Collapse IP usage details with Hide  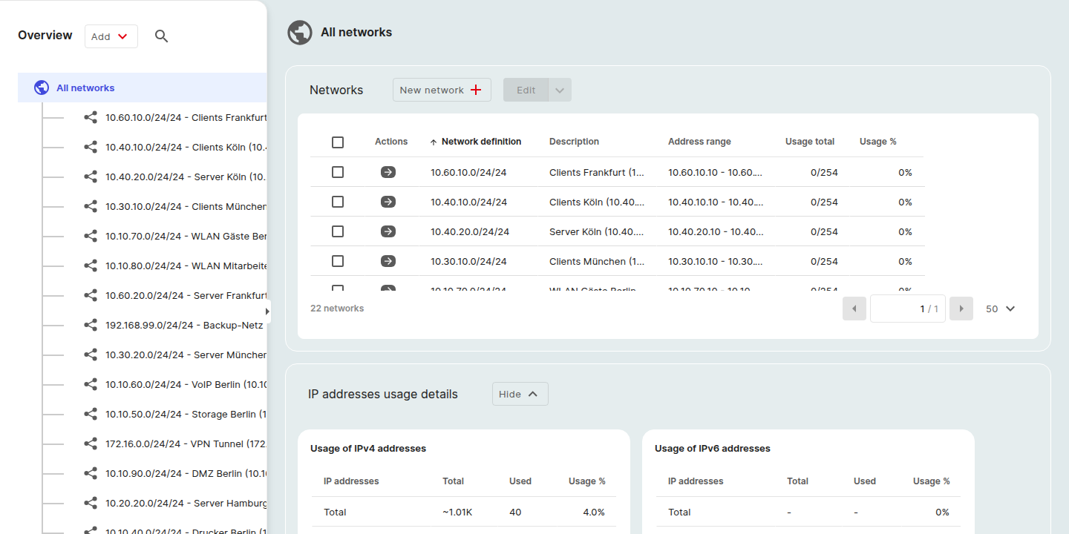coord(520,394)
